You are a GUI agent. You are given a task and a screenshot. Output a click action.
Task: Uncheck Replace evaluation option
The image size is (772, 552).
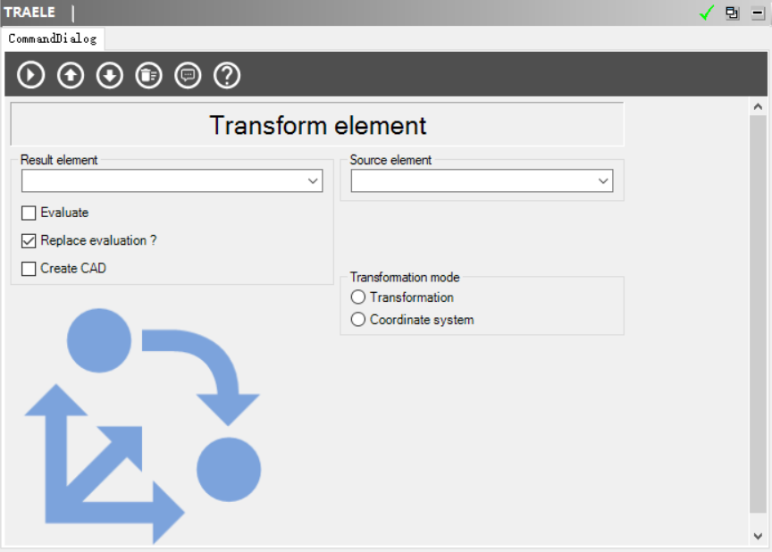(x=29, y=241)
